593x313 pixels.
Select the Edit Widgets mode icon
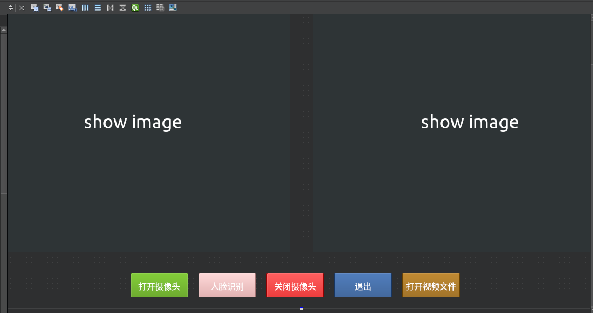pyautogui.click(x=34, y=8)
